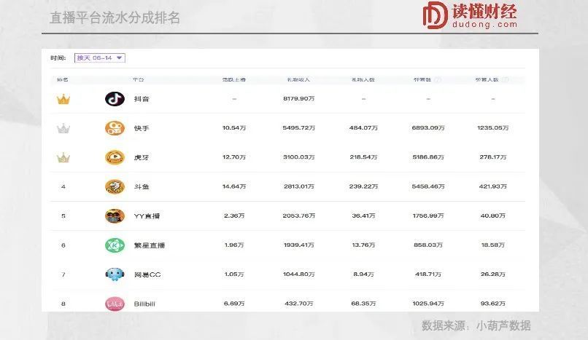Click the help icon beside 弹幕人数 header
Image resolution: width=588 pixels, height=340 pixels.
[505, 79]
